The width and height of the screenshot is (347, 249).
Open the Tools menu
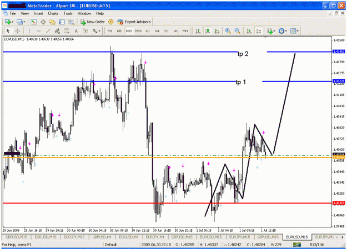pyautogui.click(x=68, y=13)
